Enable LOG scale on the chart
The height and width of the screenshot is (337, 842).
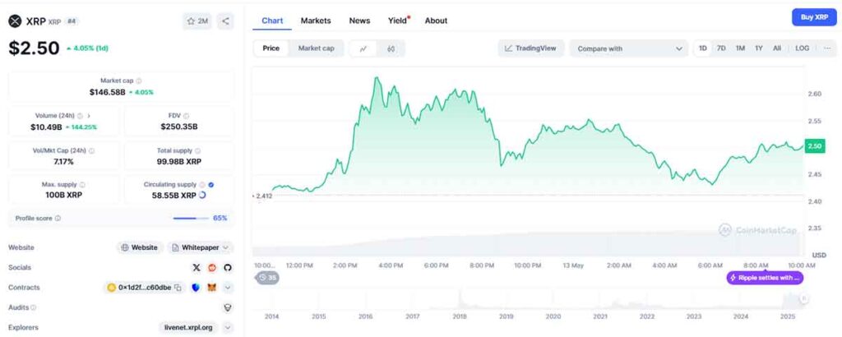pyautogui.click(x=802, y=48)
